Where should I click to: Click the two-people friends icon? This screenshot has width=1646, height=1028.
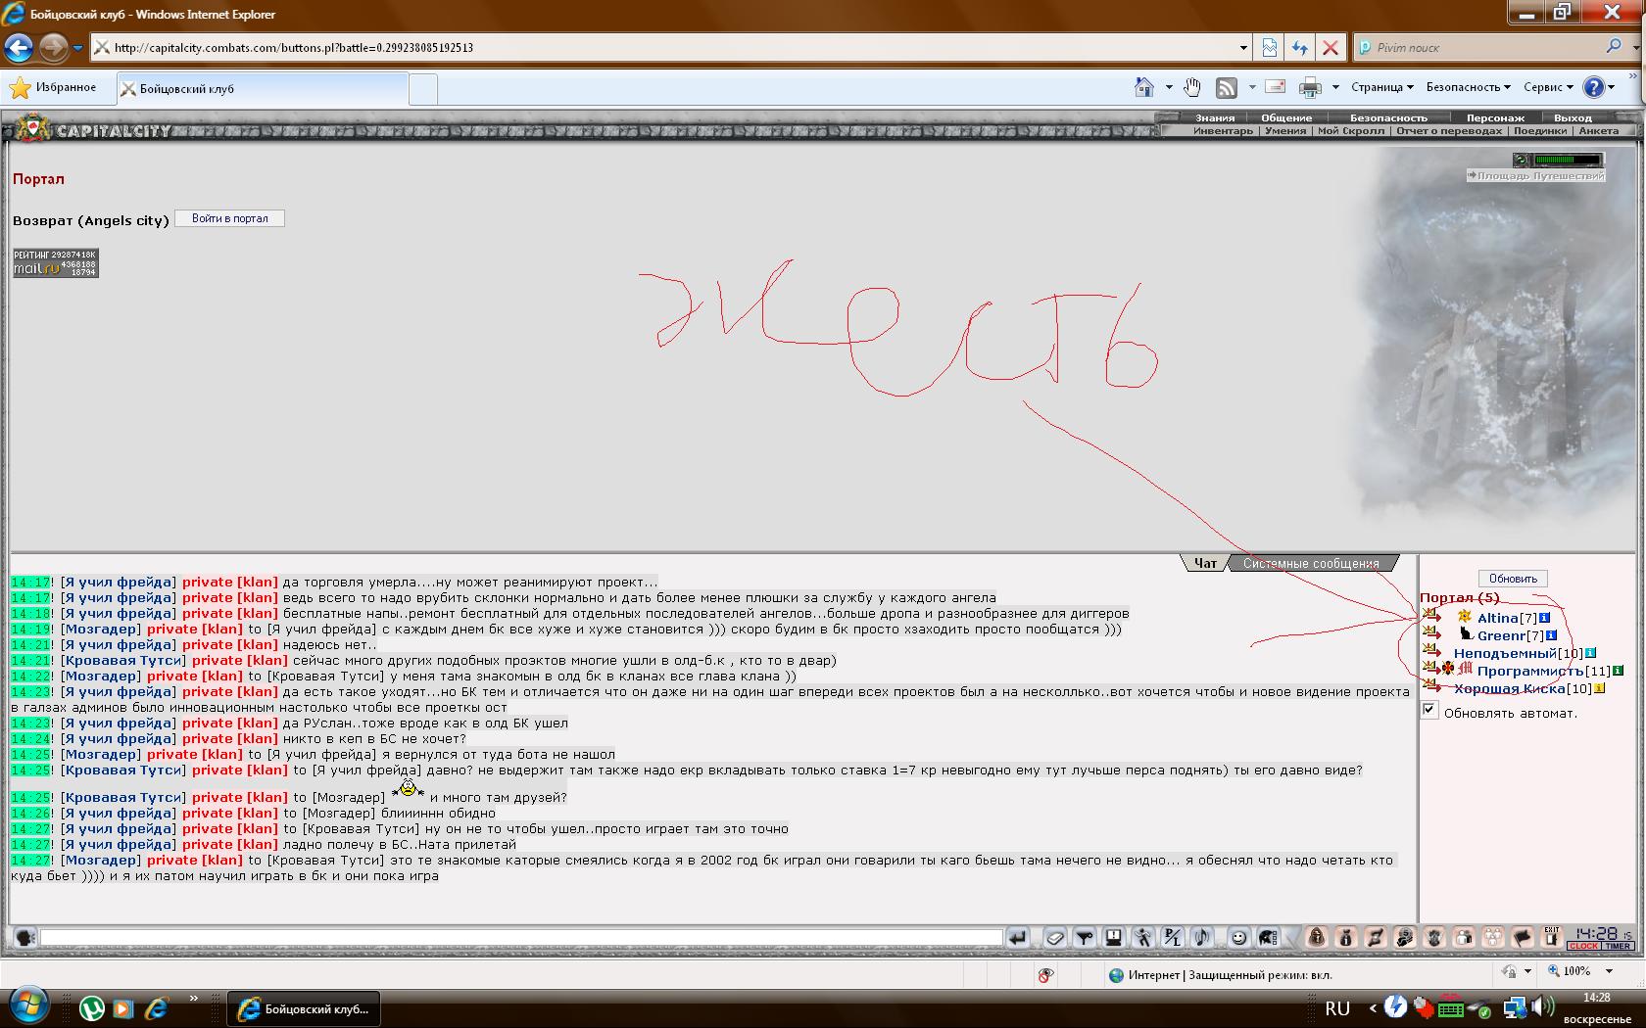click(x=1463, y=938)
